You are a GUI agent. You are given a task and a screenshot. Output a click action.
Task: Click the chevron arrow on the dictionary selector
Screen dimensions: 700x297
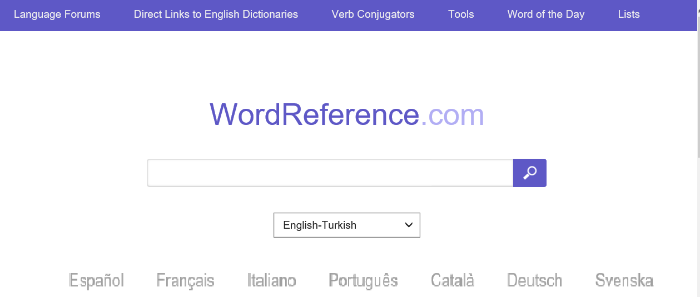[409, 225]
